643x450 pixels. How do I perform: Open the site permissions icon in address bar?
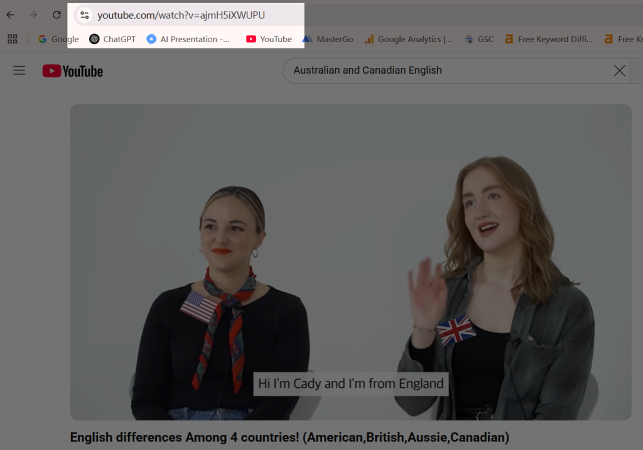84,14
